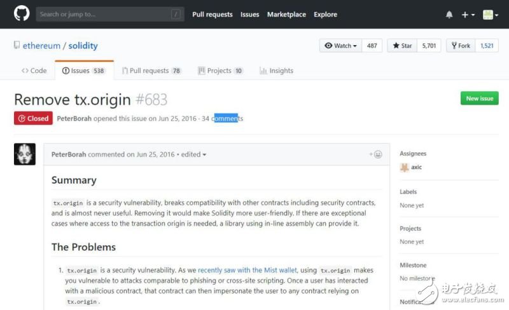Go to Marketplace in header

[x=286, y=15]
